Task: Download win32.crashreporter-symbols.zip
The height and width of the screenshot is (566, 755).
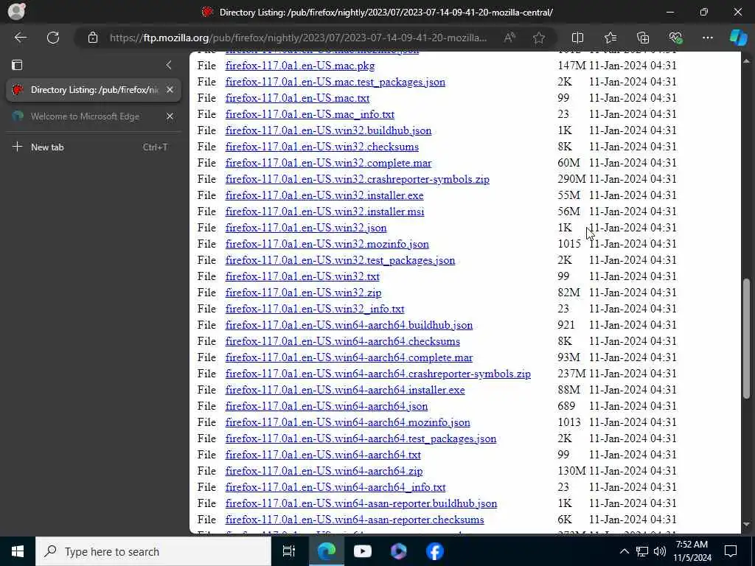Action: pyautogui.click(x=358, y=179)
